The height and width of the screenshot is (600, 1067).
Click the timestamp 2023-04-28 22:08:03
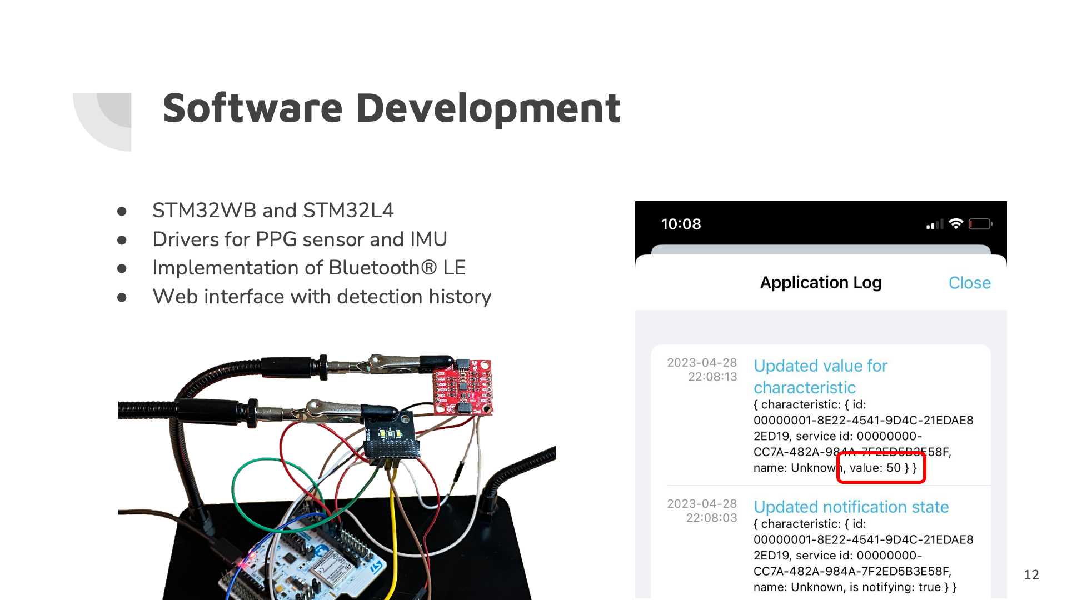click(702, 511)
